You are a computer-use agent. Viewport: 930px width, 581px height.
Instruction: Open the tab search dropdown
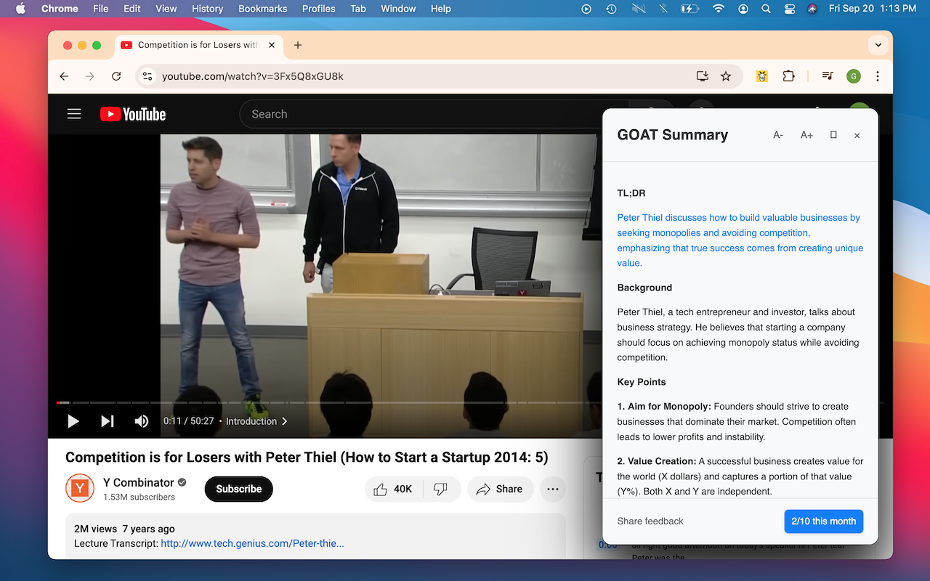pyautogui.click(x=878, y=45)
